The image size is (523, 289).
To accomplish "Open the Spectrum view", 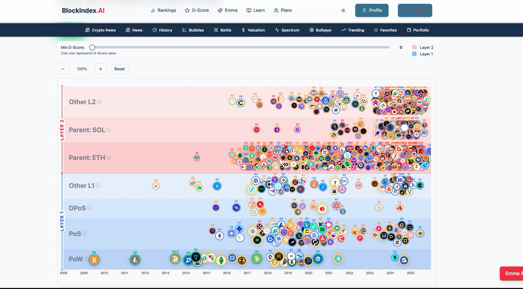I will click(x=287, y=30).
